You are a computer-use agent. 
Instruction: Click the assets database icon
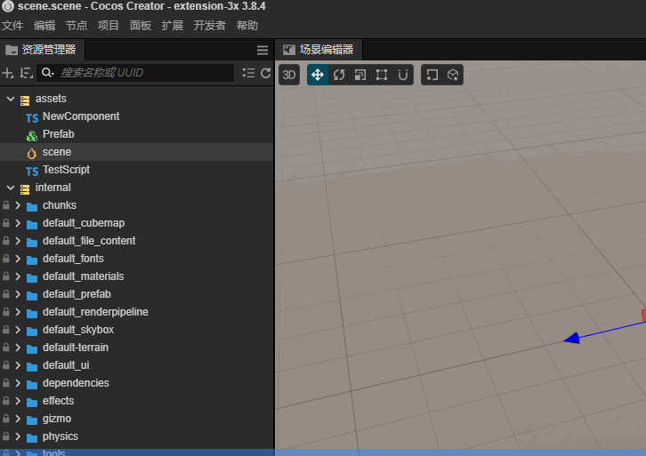(x=25, y=100)
